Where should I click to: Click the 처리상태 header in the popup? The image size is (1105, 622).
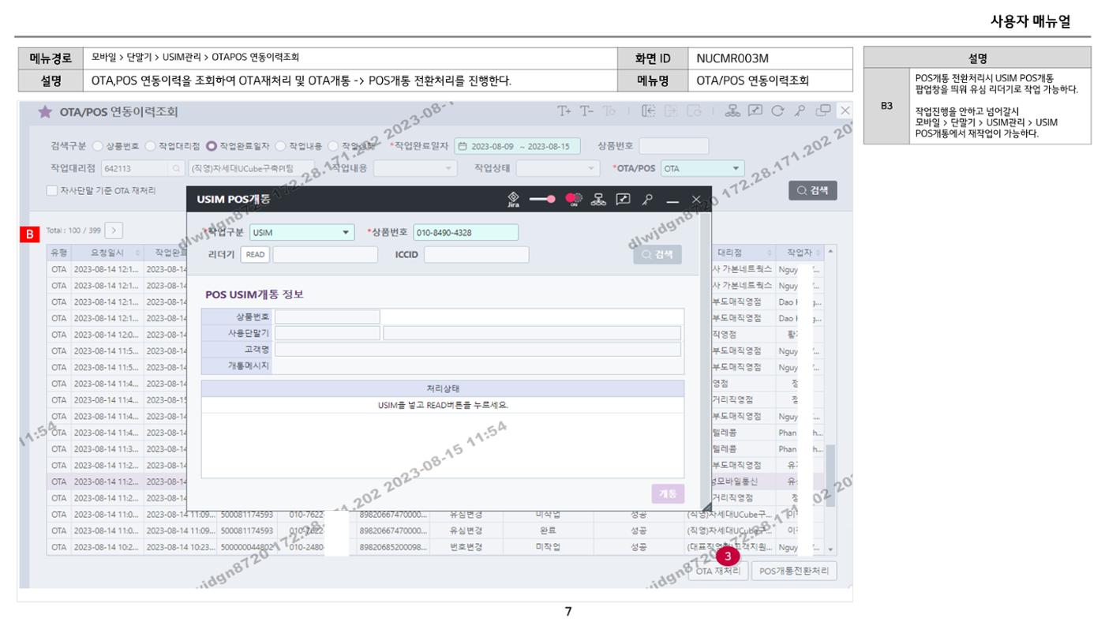point(443,388)
